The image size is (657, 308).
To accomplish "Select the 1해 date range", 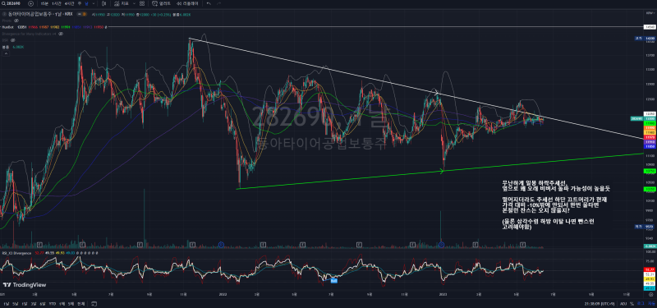I will (62, 303).
